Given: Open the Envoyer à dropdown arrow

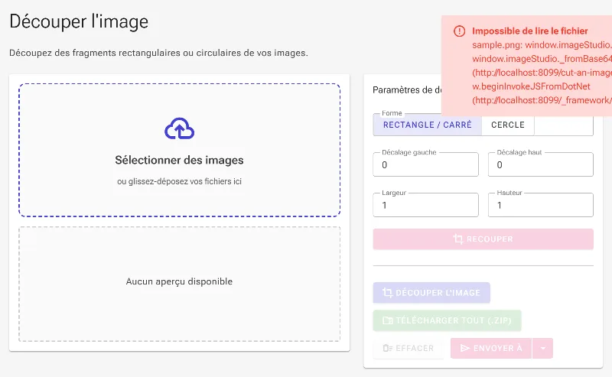Looking at the screenshot, I should 543,348.
